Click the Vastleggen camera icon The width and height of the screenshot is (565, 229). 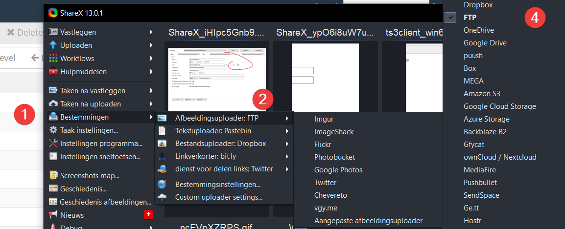[53, 32]
